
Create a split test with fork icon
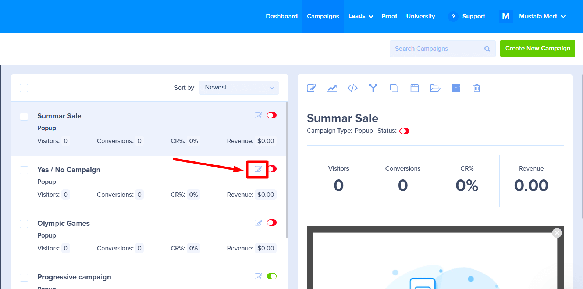click(373, 88)
